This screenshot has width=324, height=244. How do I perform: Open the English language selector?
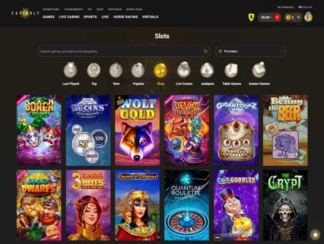[x=305, y=7]
